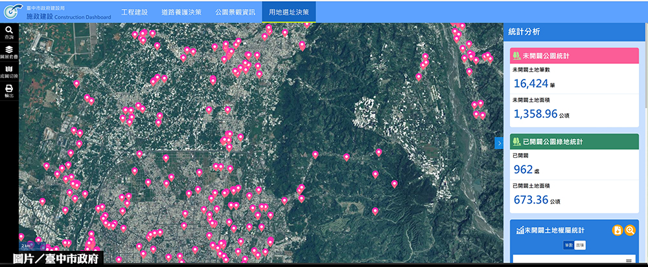Open the chart hamburger menu
Screen dimensions: 648x267
pos(628,261)
